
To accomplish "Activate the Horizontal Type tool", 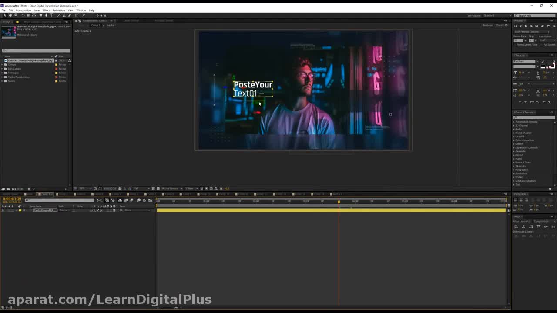I will 52,15.
